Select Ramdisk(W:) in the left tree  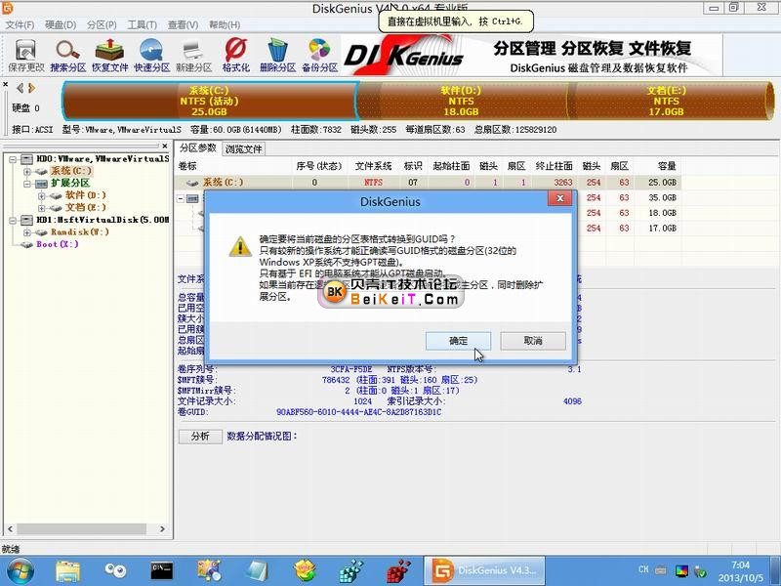point(80,232)
